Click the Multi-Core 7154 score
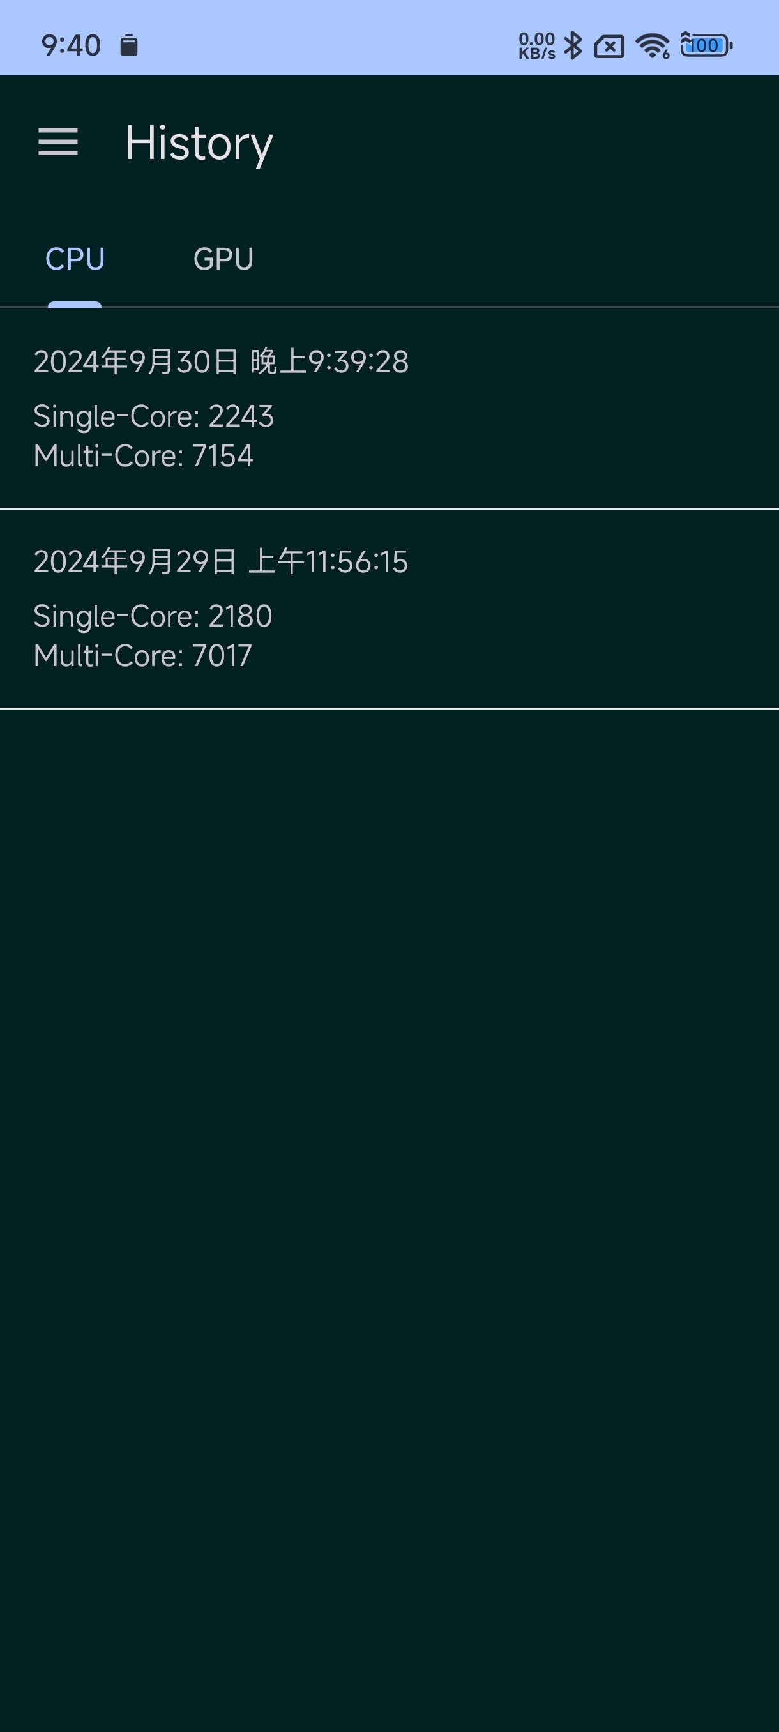 [x=143, y=456]
